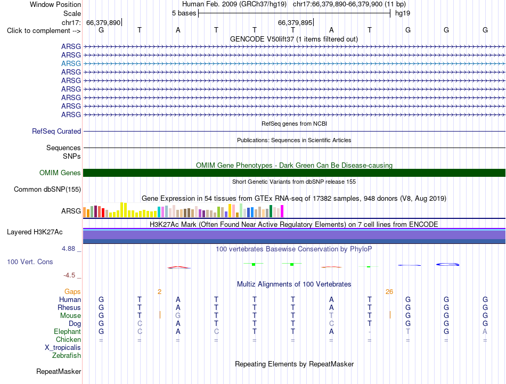This screenshot has width=506, height=384.
Task: Open the PhyloP Basewise Conservation title
Action: pos(294,249)
